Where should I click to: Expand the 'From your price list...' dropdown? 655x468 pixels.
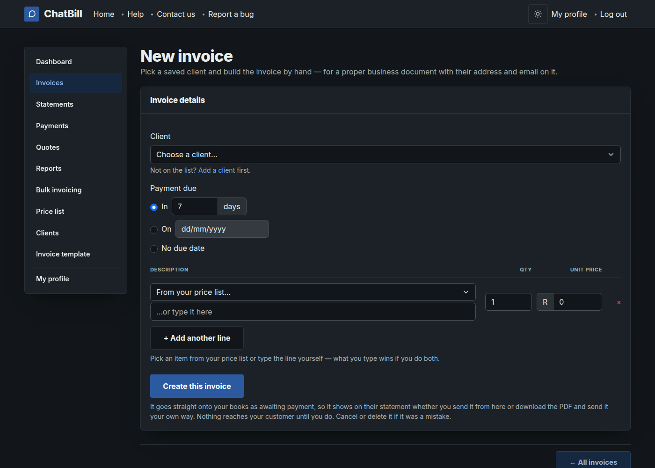pos(313,292)
